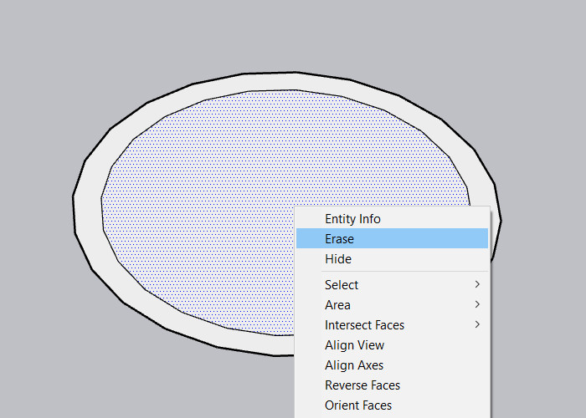The height and width of the screenshot is (418, 586).
Task: Expand the submenu arrow beside Intersect Faces
Action: tap(478, 325)
